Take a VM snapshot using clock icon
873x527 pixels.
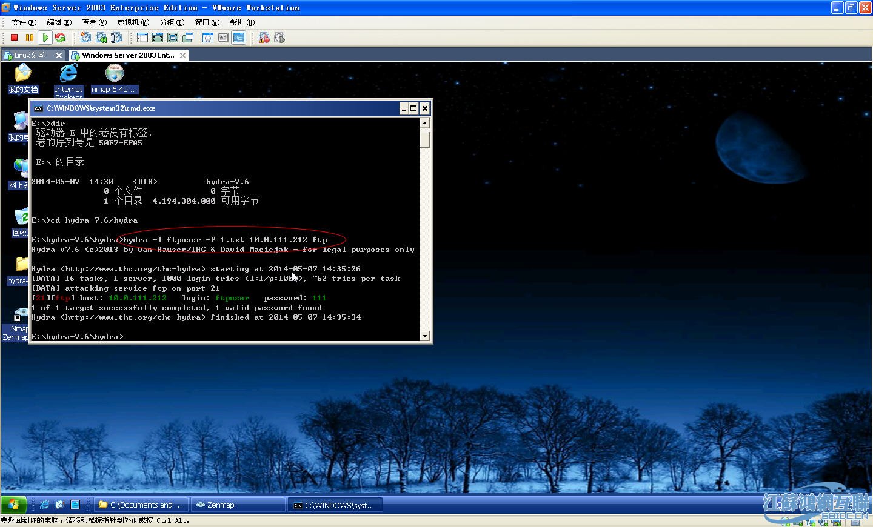tap(86, 38)
